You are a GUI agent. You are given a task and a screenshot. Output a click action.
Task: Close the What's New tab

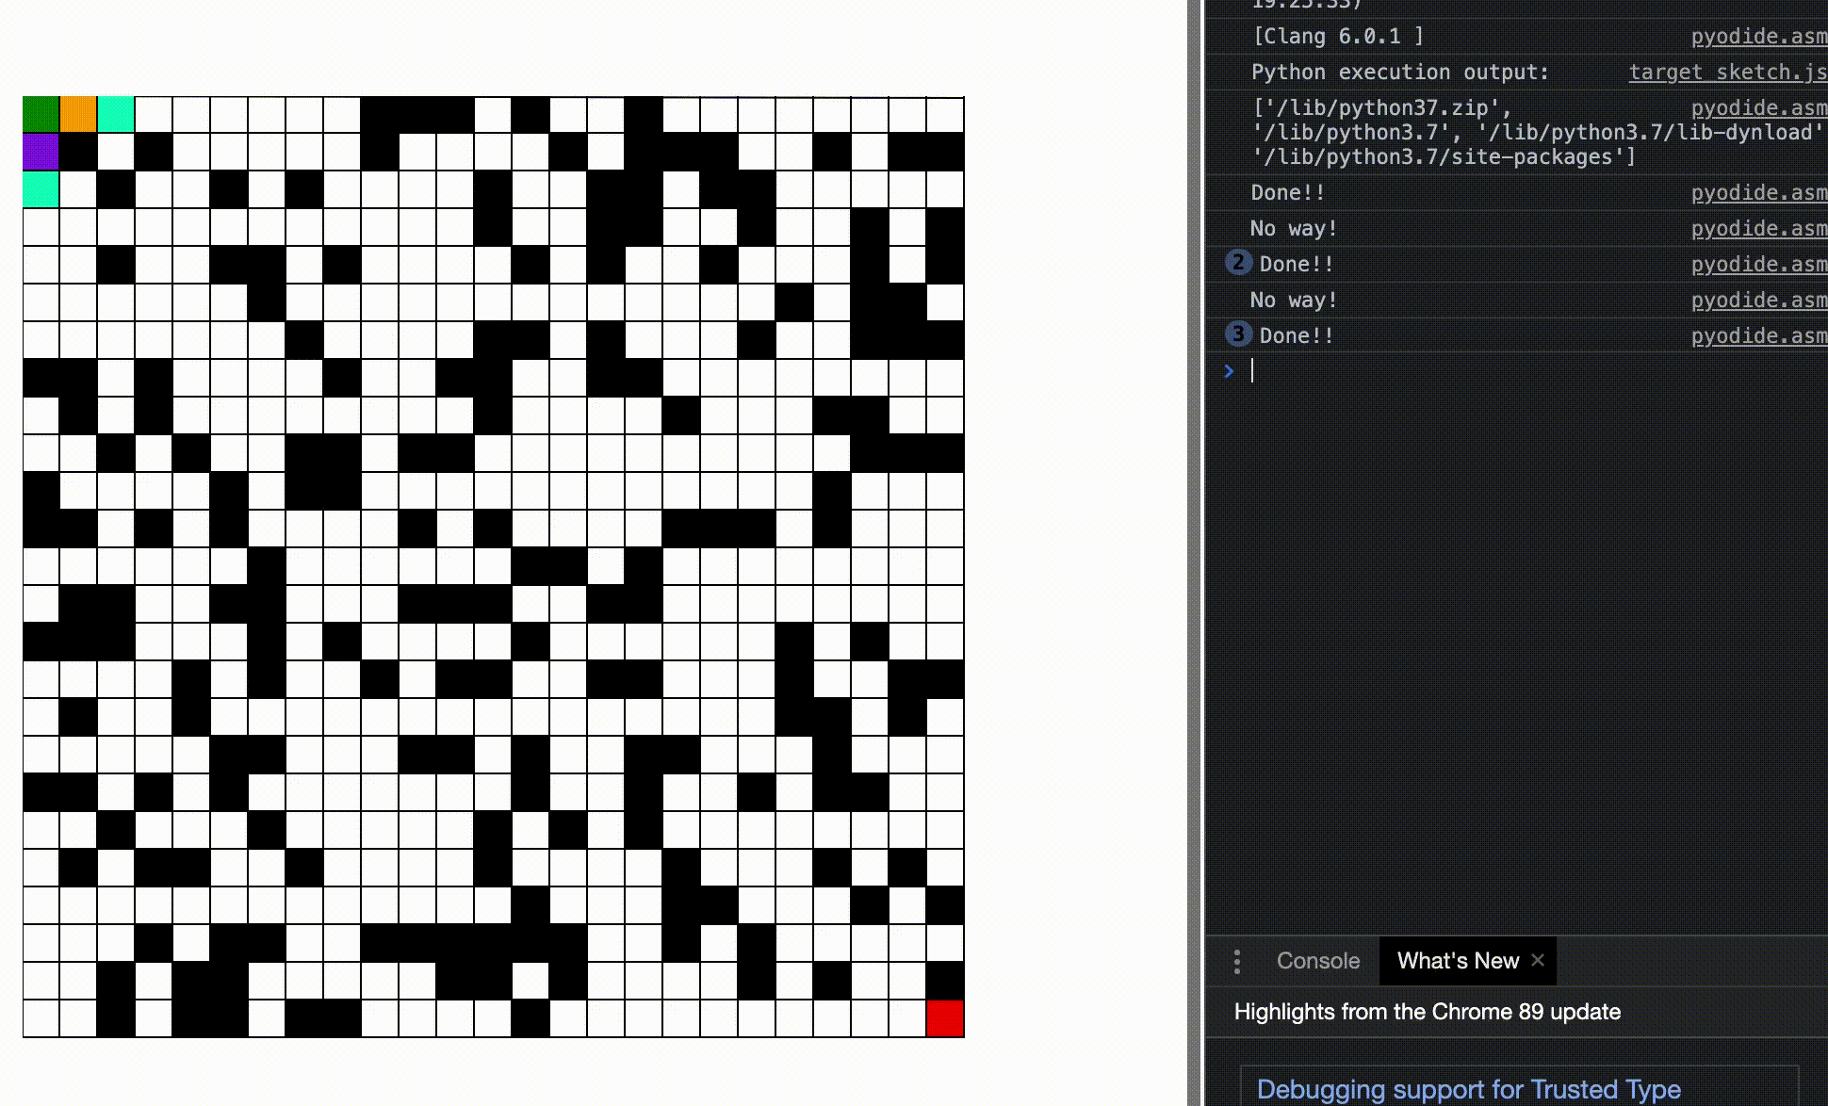[1538, 960]
